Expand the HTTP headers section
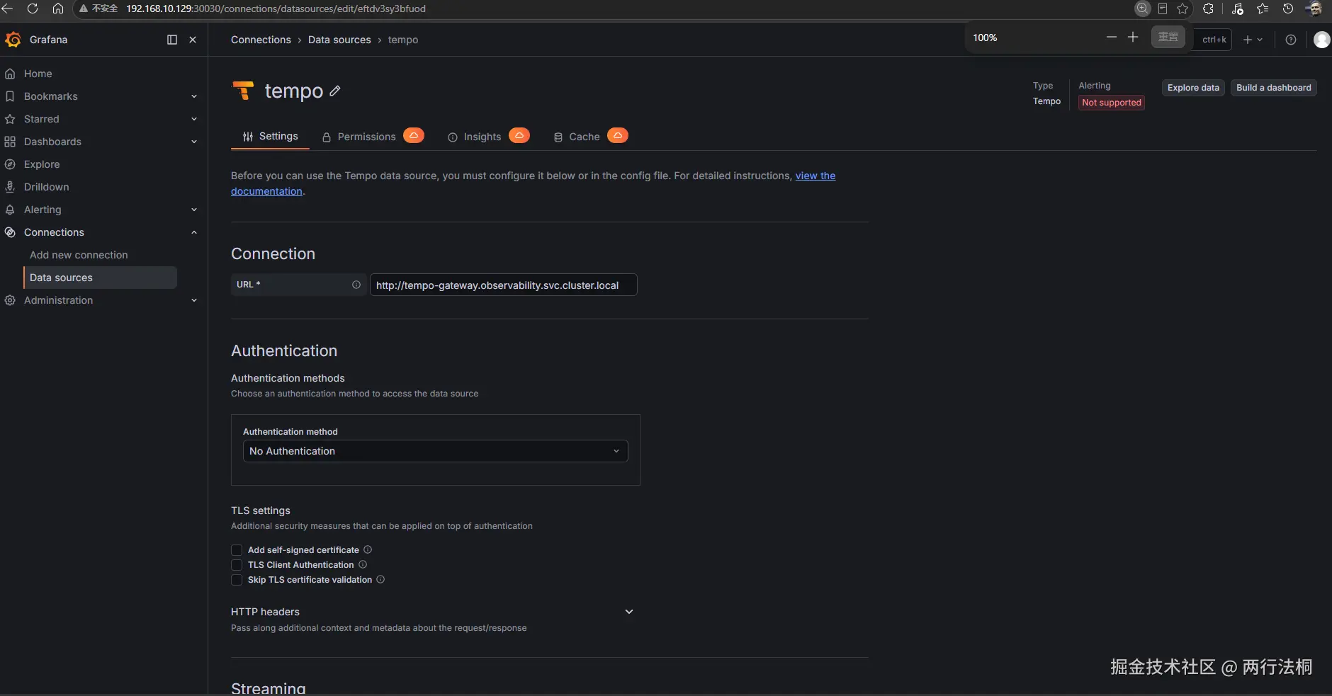This screenshot has width=1332, height=696. tap(629, 612)
